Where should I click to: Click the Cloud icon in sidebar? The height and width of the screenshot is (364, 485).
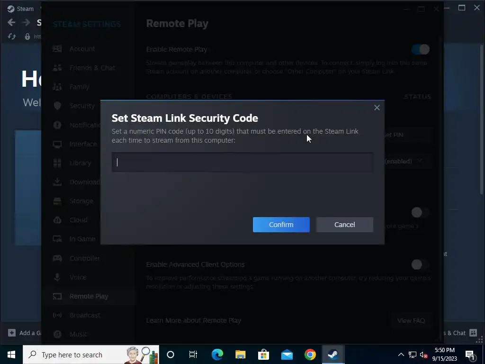tap(57, 220)
